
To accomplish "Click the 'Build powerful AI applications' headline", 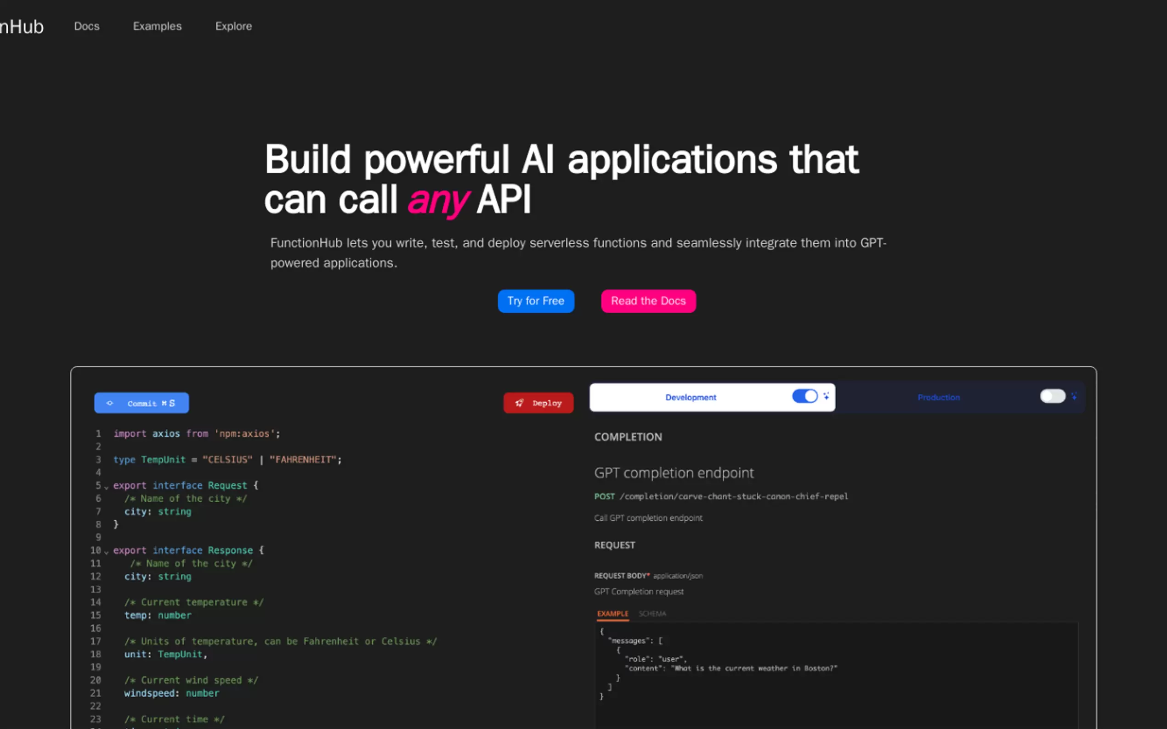I will [x=561, y=179].
